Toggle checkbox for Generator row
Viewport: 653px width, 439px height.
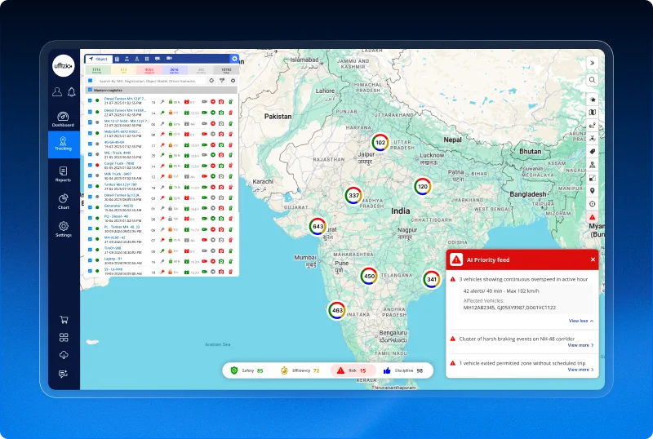pyautogui.click(x=90, y=207)
